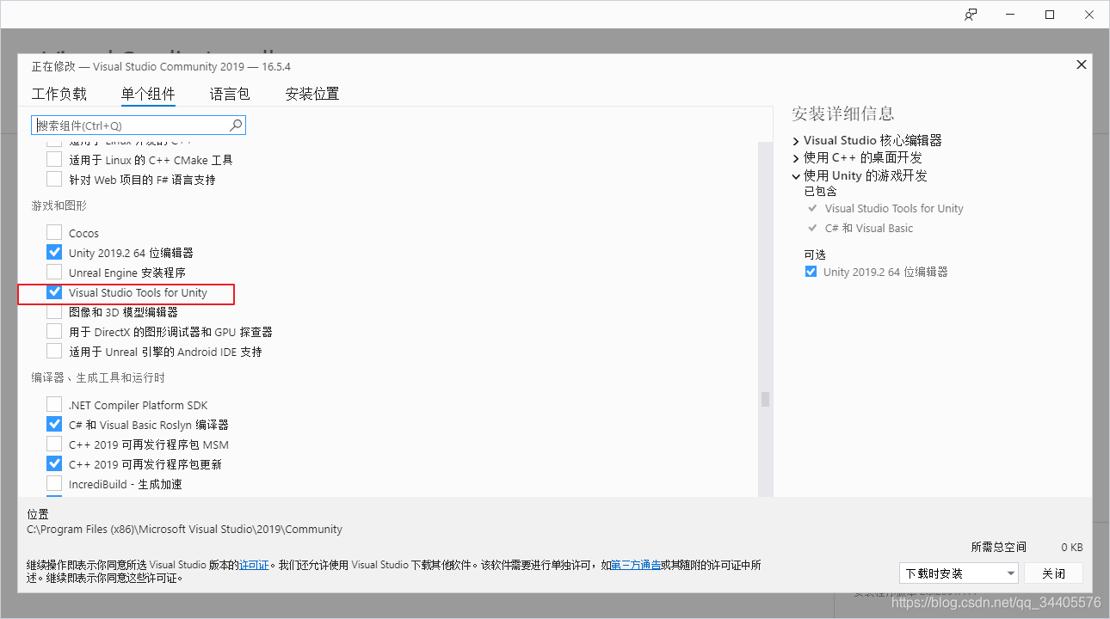This screenshot has height=619, width=1110.
Task: Click the feedback icon in the title bar
Action: pyautogui.click(x=971, y=15)
